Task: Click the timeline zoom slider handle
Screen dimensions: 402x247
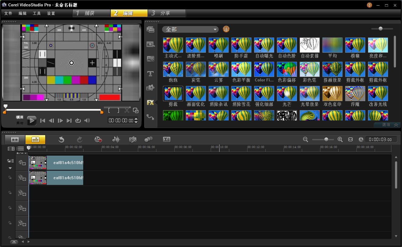Action: pyautogui.click(x=326, y=140)
